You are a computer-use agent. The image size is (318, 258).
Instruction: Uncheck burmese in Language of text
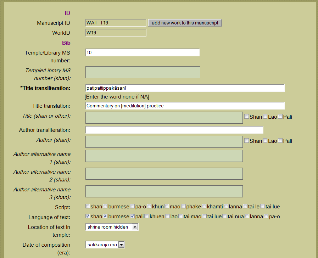(105, 216)
